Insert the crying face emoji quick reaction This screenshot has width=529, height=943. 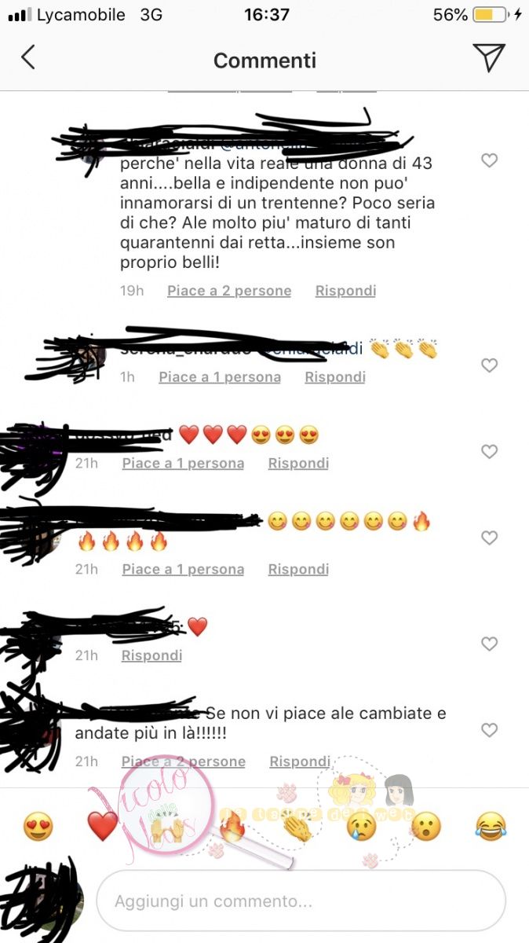(361, 826)
